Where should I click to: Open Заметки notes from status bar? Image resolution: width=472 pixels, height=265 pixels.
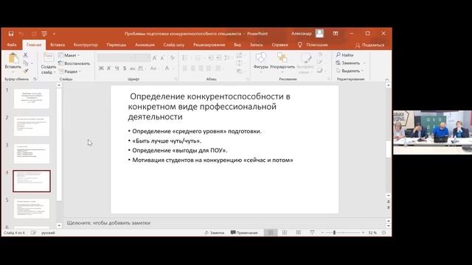click(x=215, y=233)
